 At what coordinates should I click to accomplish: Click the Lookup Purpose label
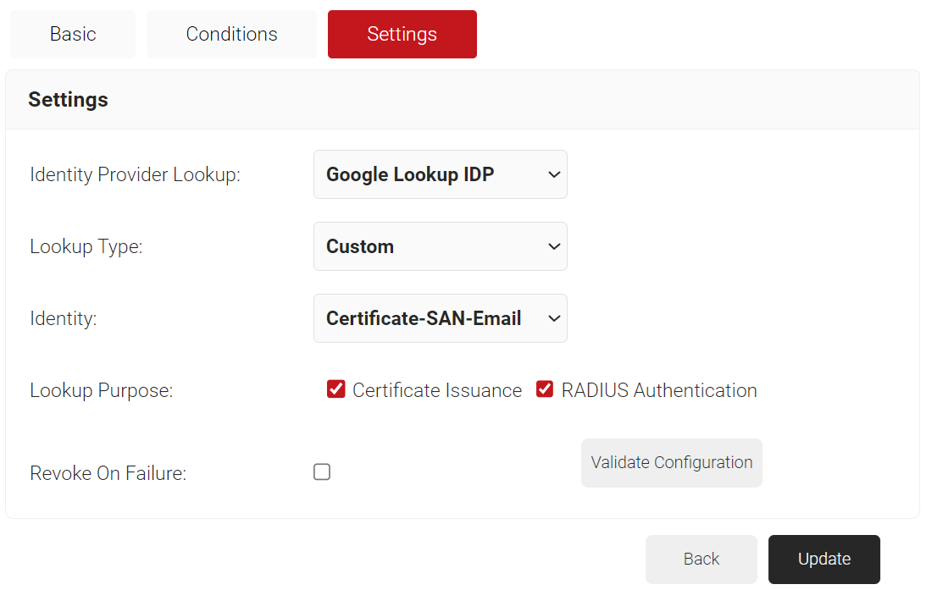pos(101,390)
